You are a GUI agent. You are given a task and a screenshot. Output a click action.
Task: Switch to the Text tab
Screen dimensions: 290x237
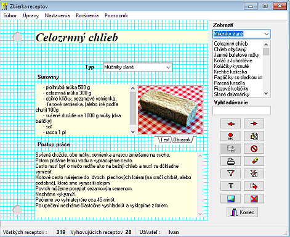(165, 139)
